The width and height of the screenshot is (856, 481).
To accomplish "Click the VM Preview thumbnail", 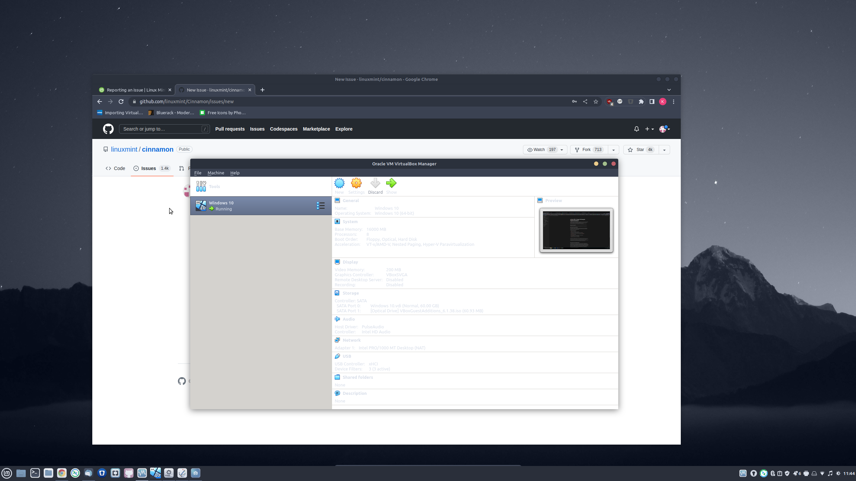I will tap(576, 230).
